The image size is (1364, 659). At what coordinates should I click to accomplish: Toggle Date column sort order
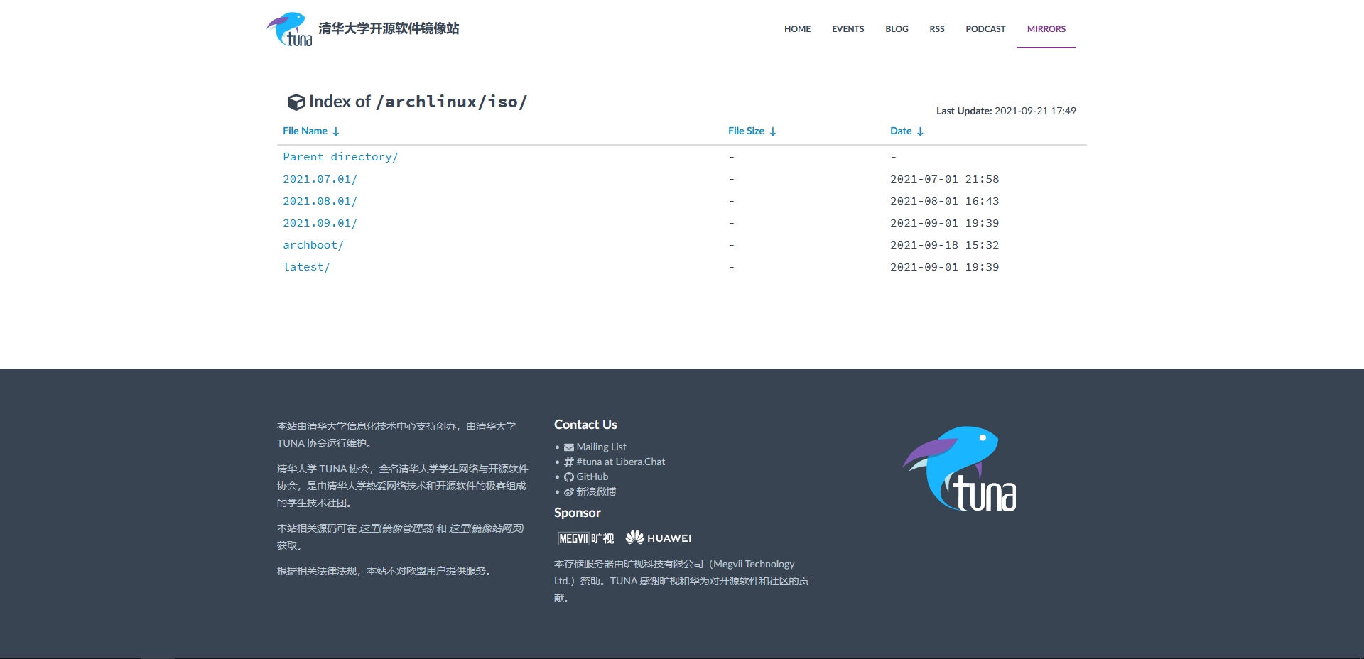pos(920,131)
